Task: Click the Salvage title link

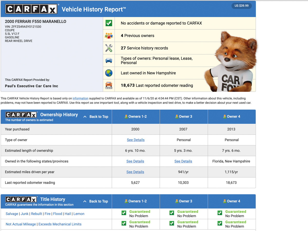Action: pos(12,214)
